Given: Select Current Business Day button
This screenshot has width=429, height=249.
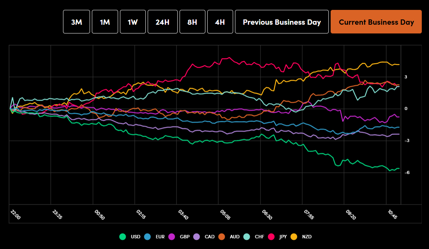Looking at the screenshot, I should click(x=376, y=22).
